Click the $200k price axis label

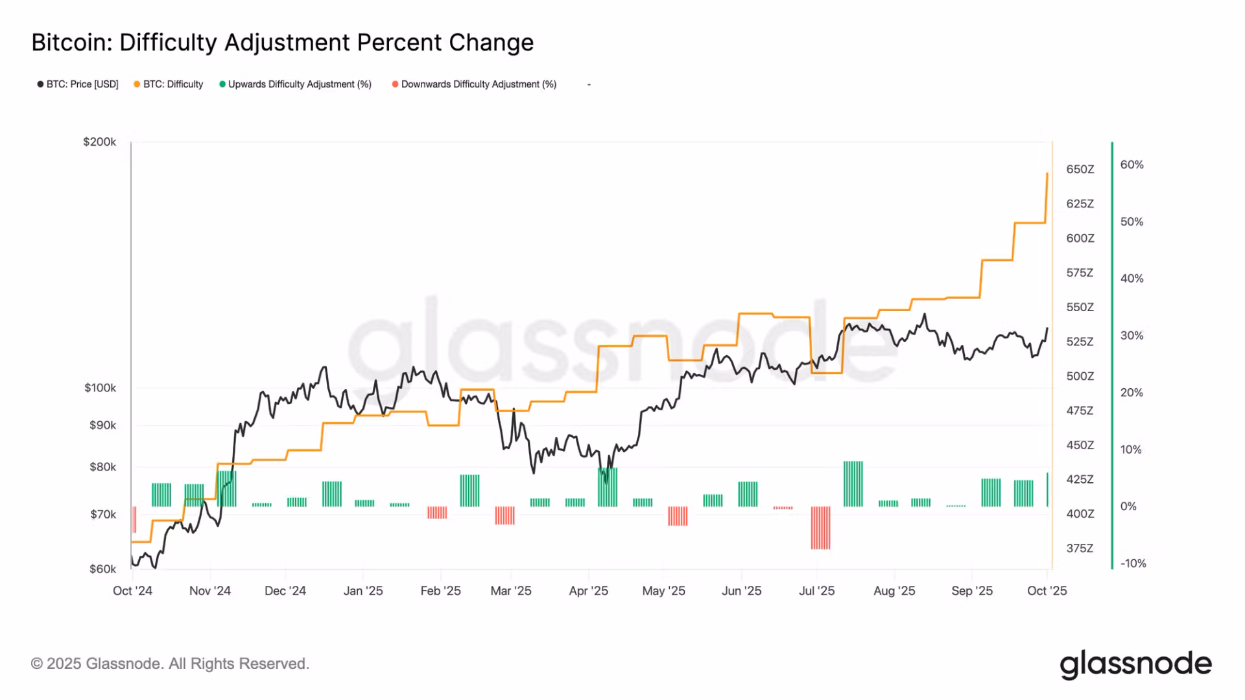coord(99,142)
